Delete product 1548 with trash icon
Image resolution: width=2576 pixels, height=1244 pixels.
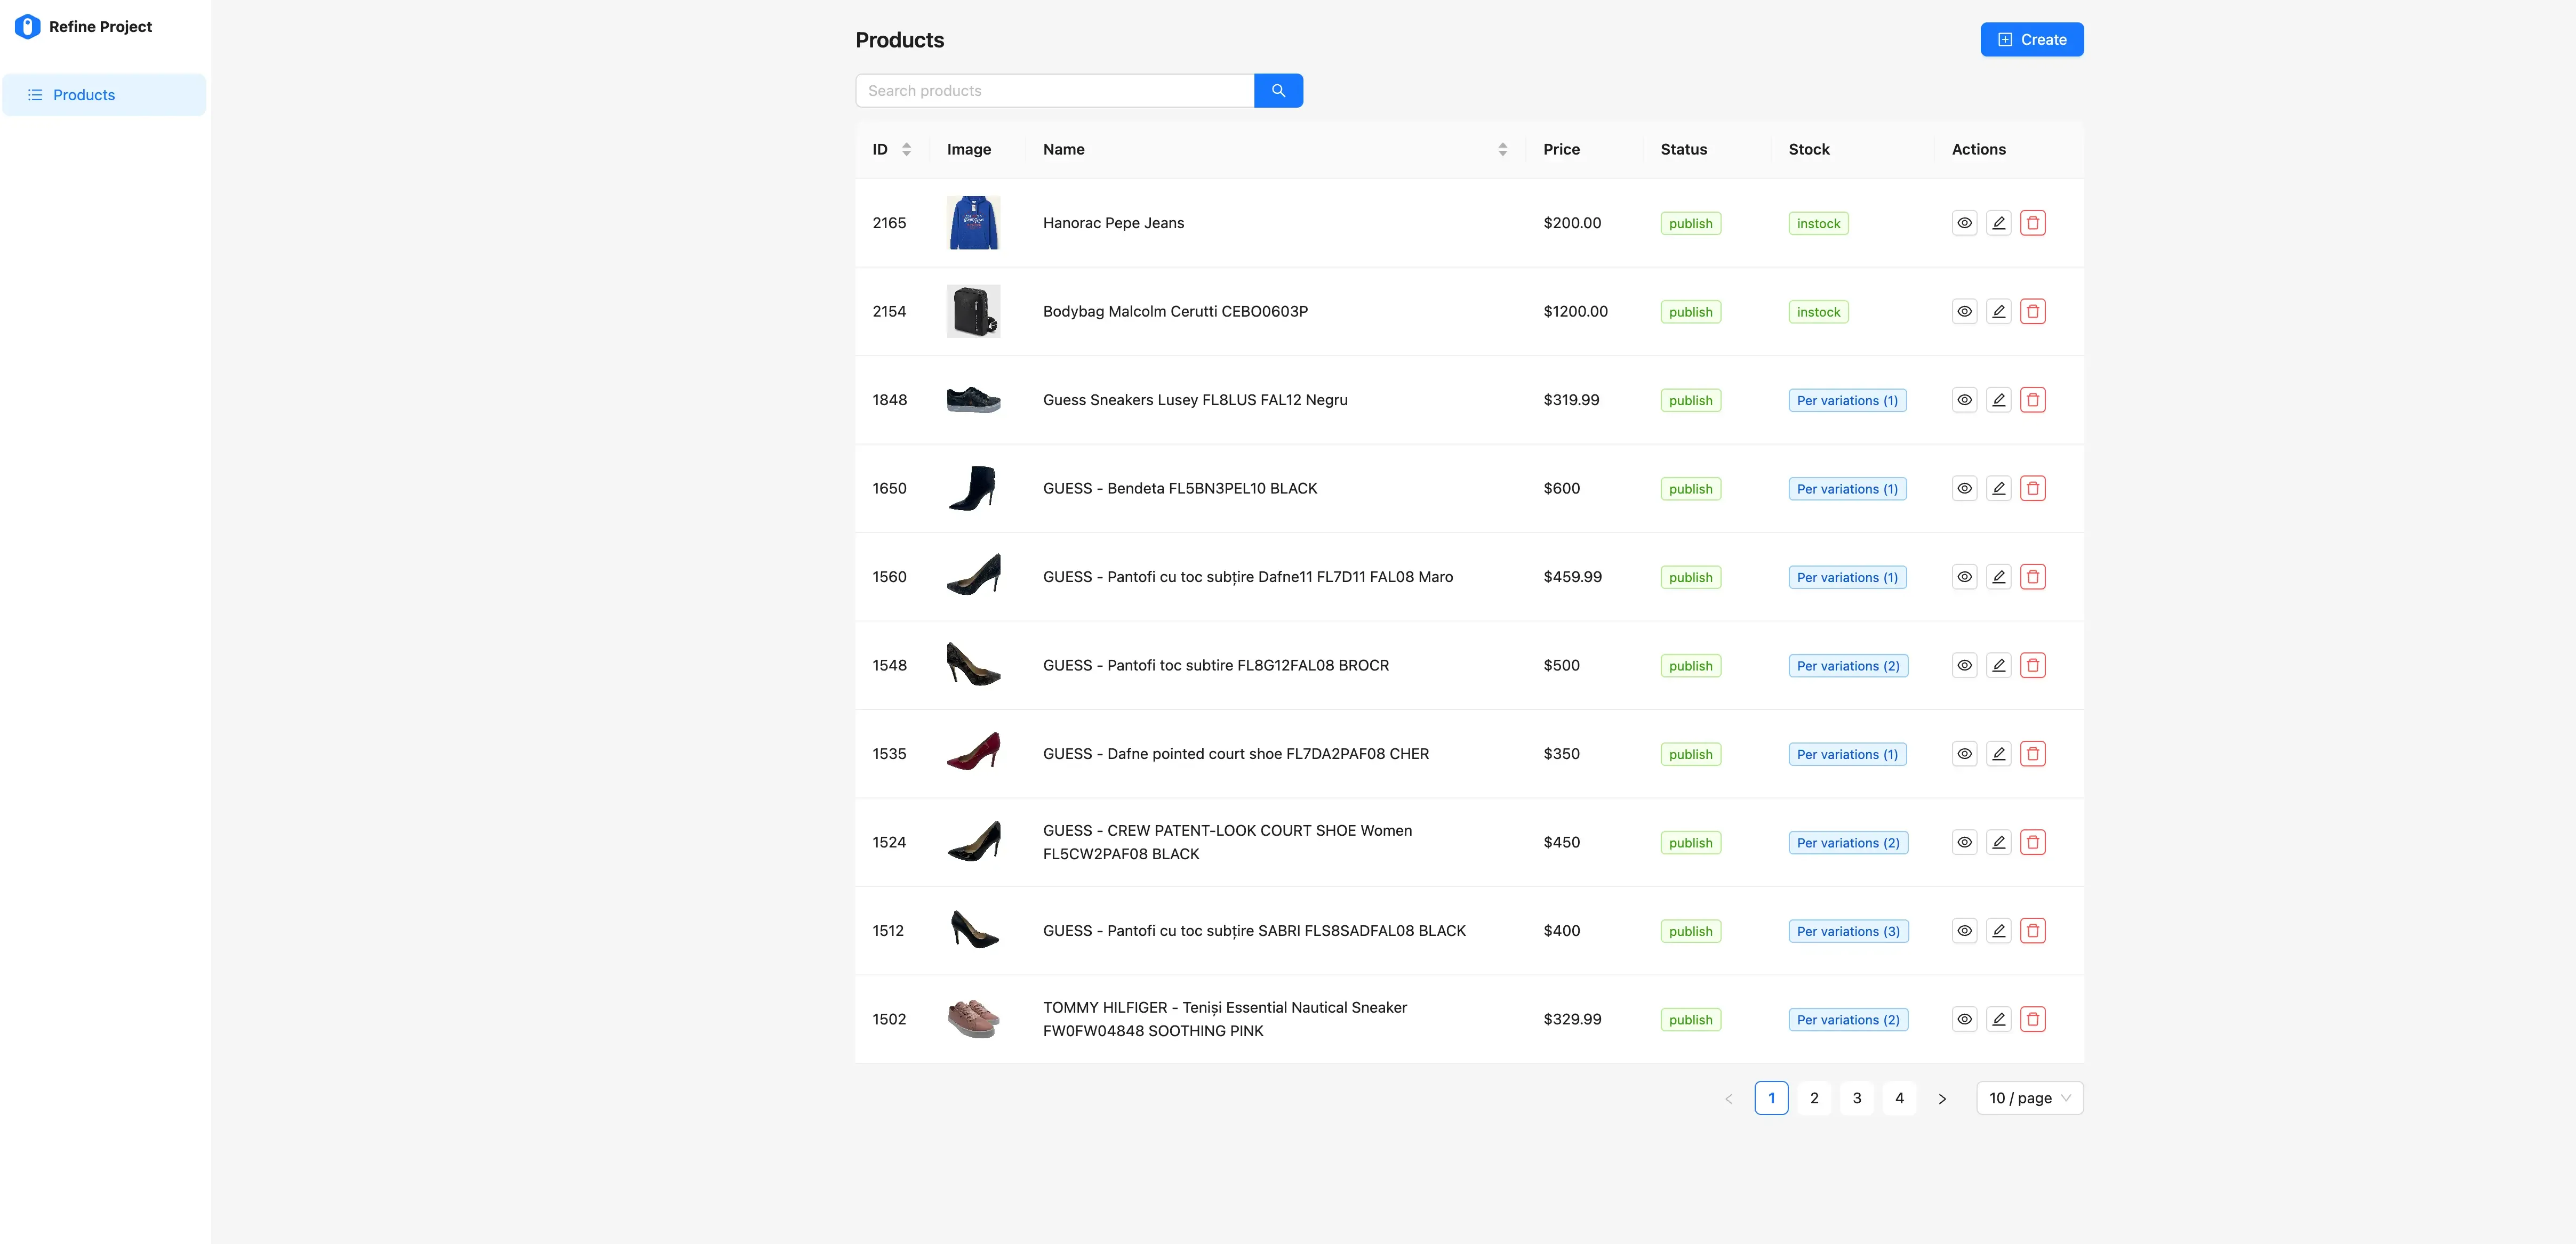tap(2032, 666)
